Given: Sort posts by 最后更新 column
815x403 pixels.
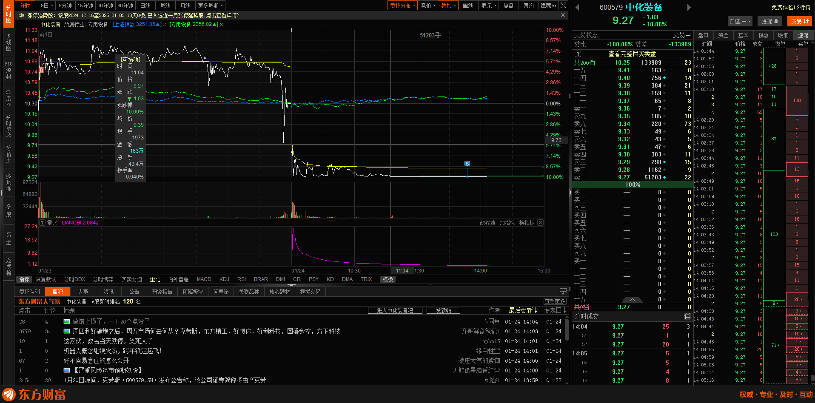Looking at the screenshot, I should (523, 311).
